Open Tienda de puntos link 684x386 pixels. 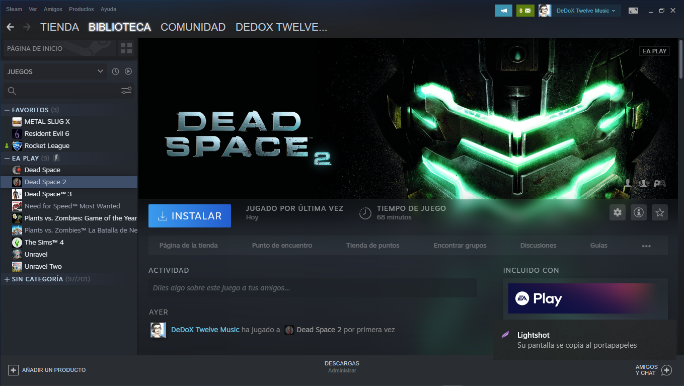coord(372,246)
